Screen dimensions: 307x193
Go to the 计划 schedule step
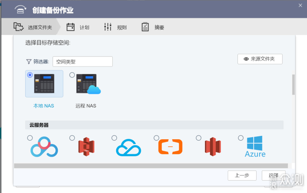78,27
